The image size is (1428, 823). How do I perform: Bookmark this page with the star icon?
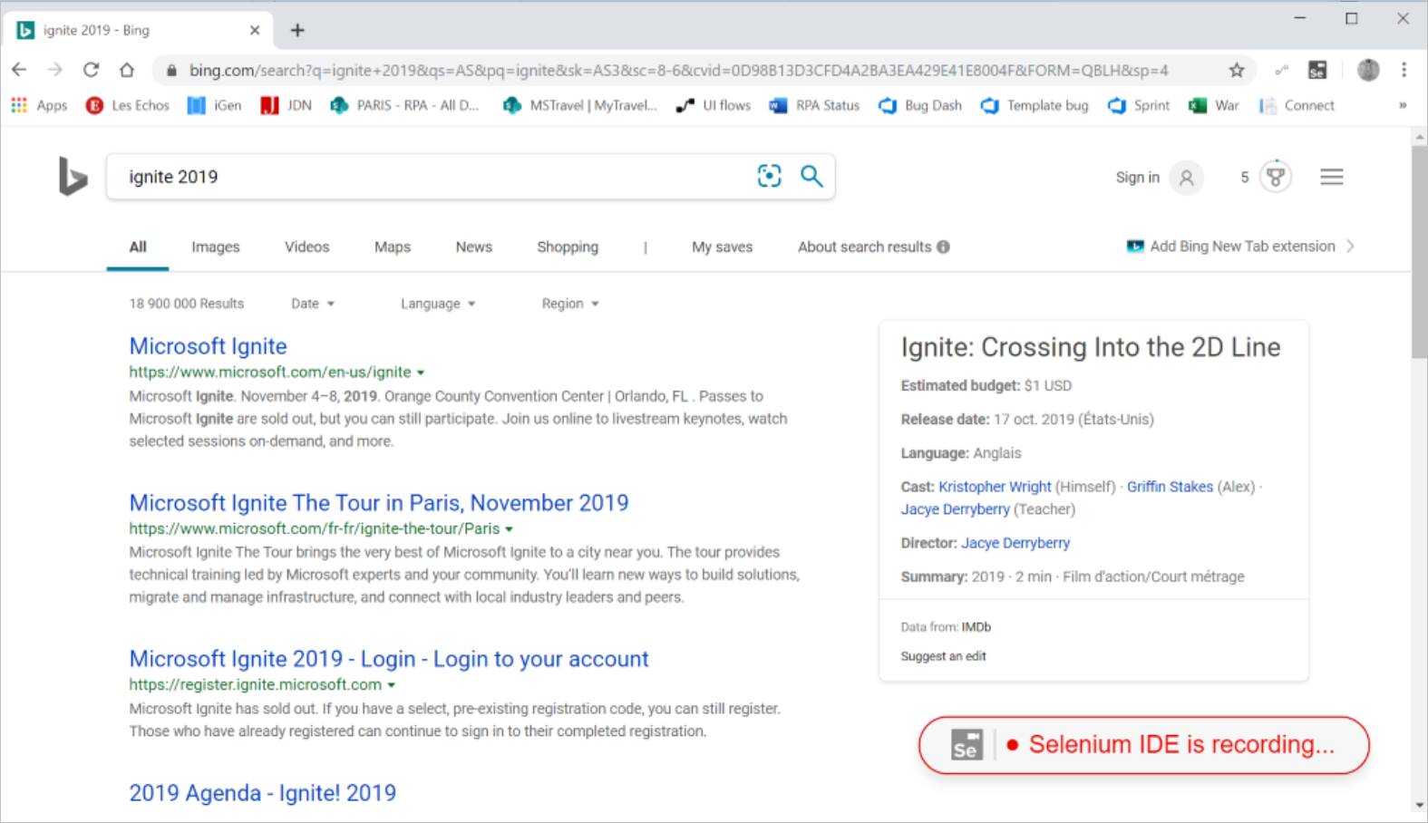point(1237,70)
